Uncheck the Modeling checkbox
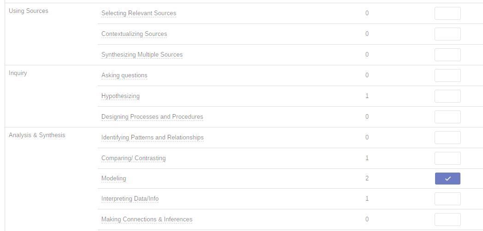The image size is (483, 231). coord(448,179)
